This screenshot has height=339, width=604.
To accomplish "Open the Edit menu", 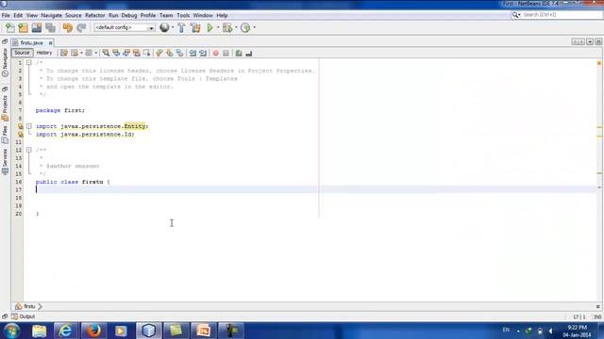I will [x=18, y=15].
